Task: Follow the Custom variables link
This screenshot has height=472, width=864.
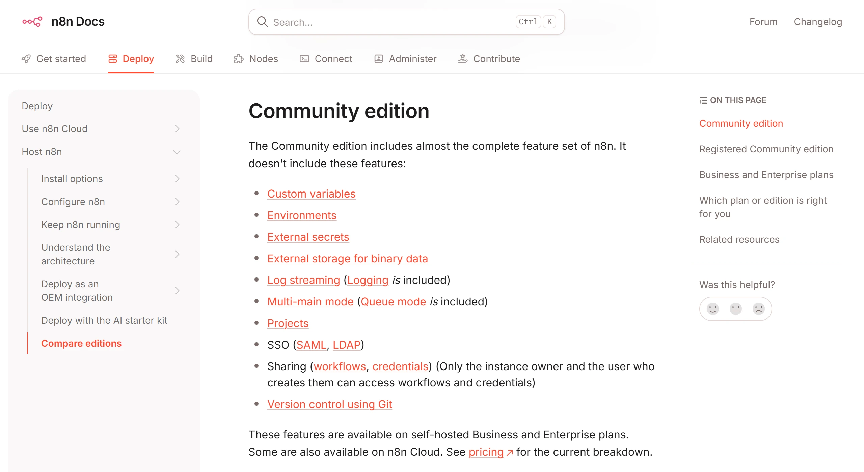Action: coord(311,194)
